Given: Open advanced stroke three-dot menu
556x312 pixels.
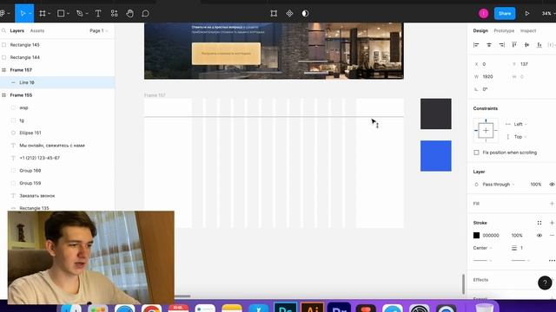Looking at the screenshot, I should pyautogui.click(x=552, y=260).
